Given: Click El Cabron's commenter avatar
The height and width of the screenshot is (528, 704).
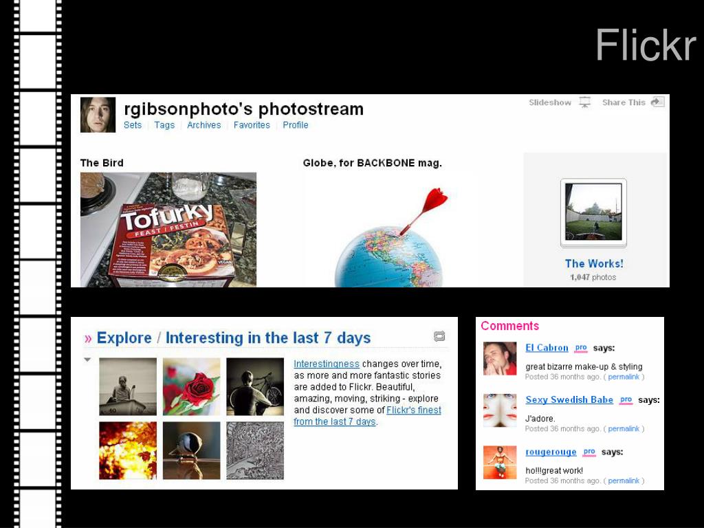Looking at the screenshot, I should [x=500, y=358].
